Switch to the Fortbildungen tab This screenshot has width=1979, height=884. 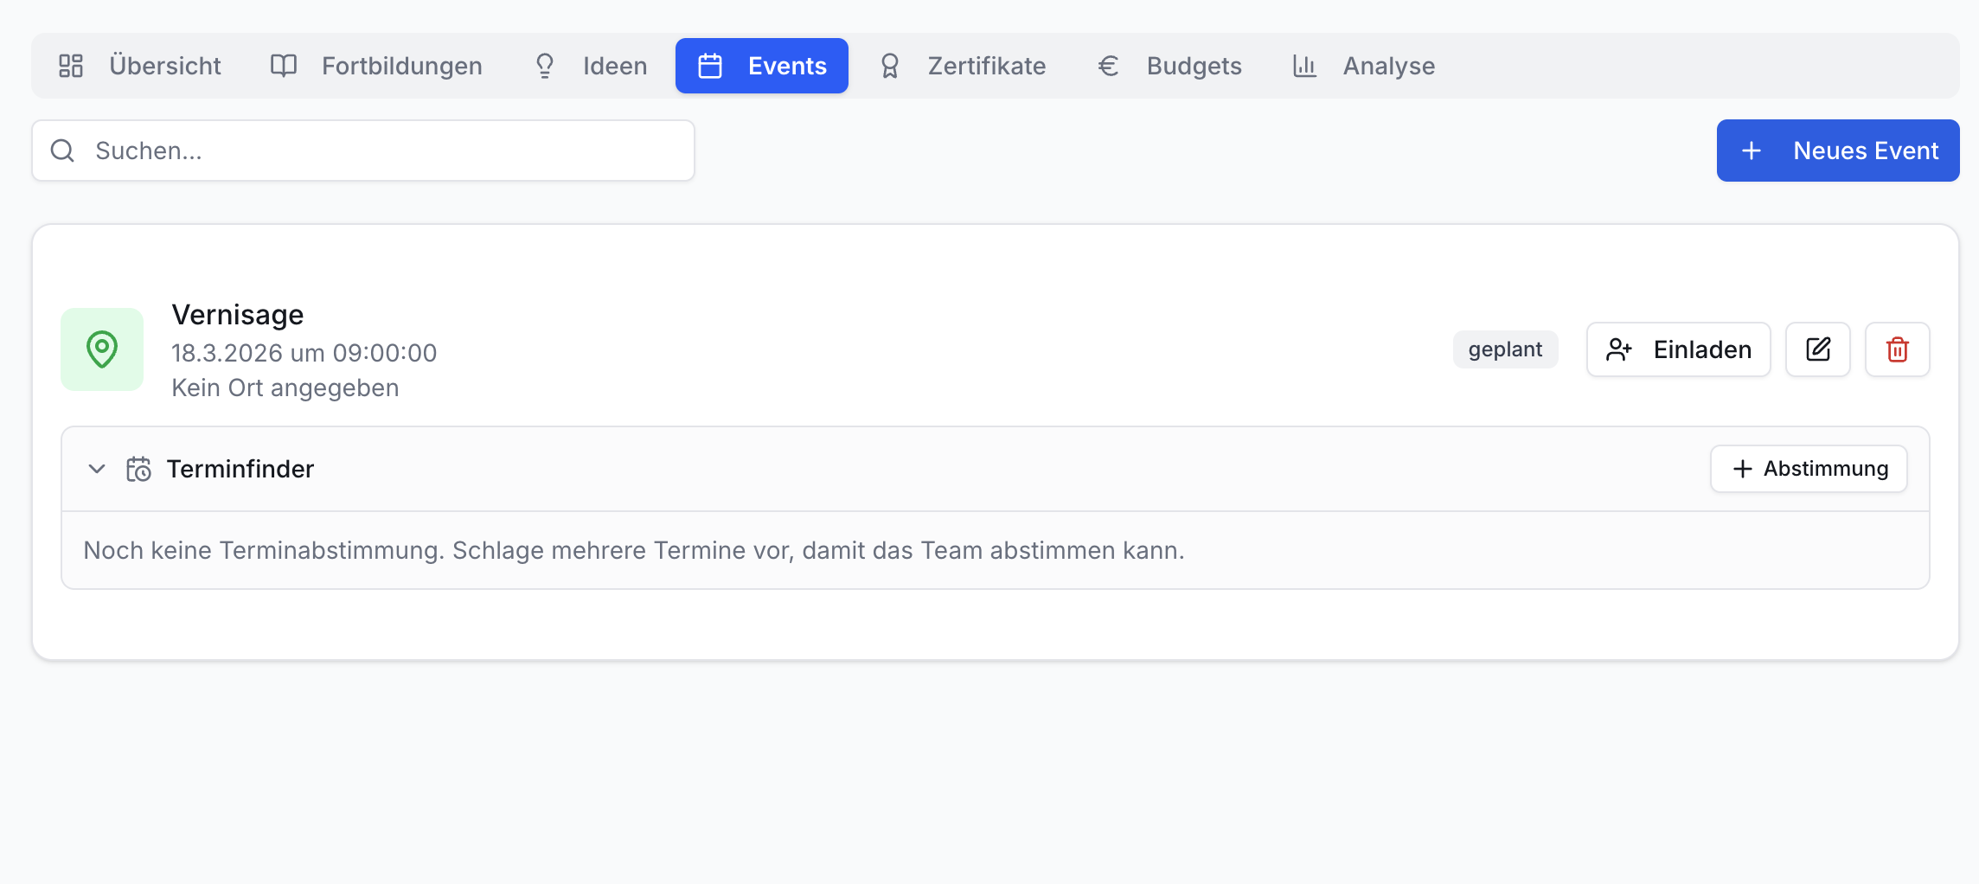pyautogui.click(x=376, y=66)
